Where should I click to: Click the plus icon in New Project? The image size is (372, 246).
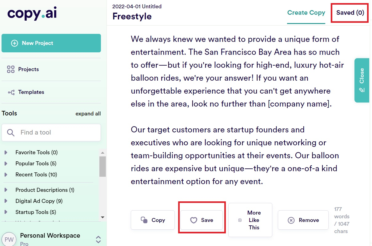click(14, 43)
